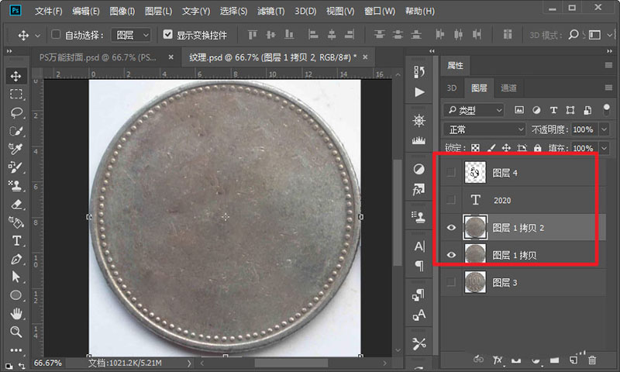Select the Clone Stamp tool
Viewport: 620px width, 372px height.
15,185
